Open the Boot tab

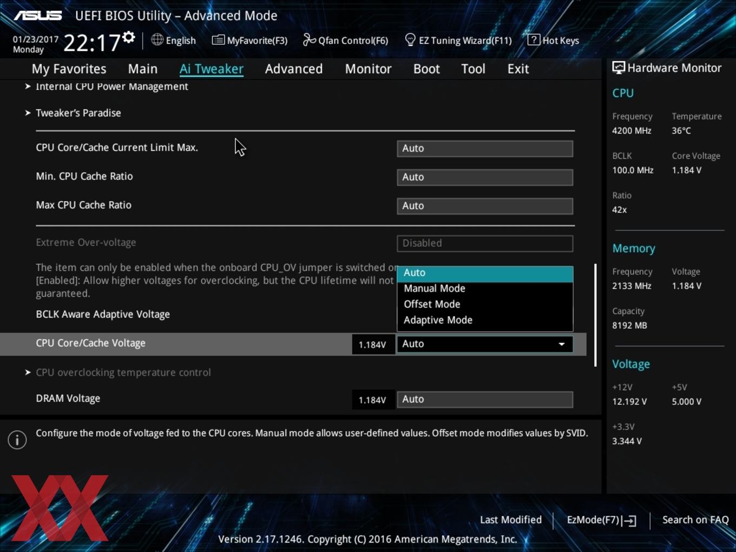[426, 69]
